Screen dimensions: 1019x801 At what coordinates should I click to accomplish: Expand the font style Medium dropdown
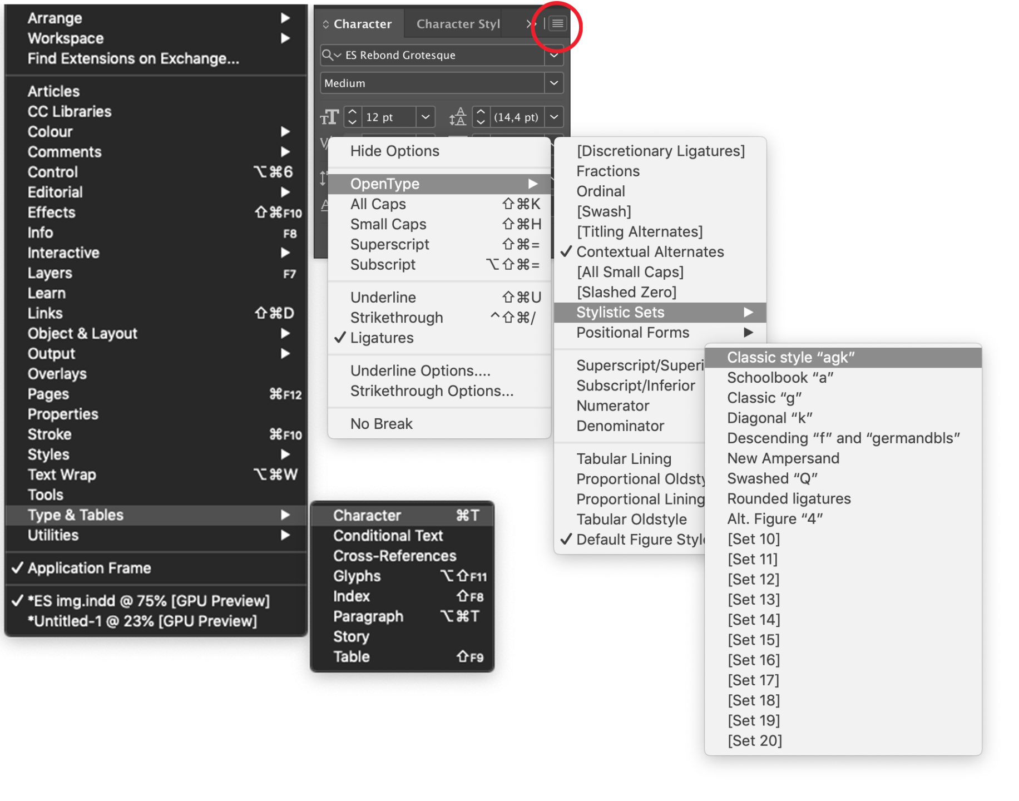click(554, 83)
